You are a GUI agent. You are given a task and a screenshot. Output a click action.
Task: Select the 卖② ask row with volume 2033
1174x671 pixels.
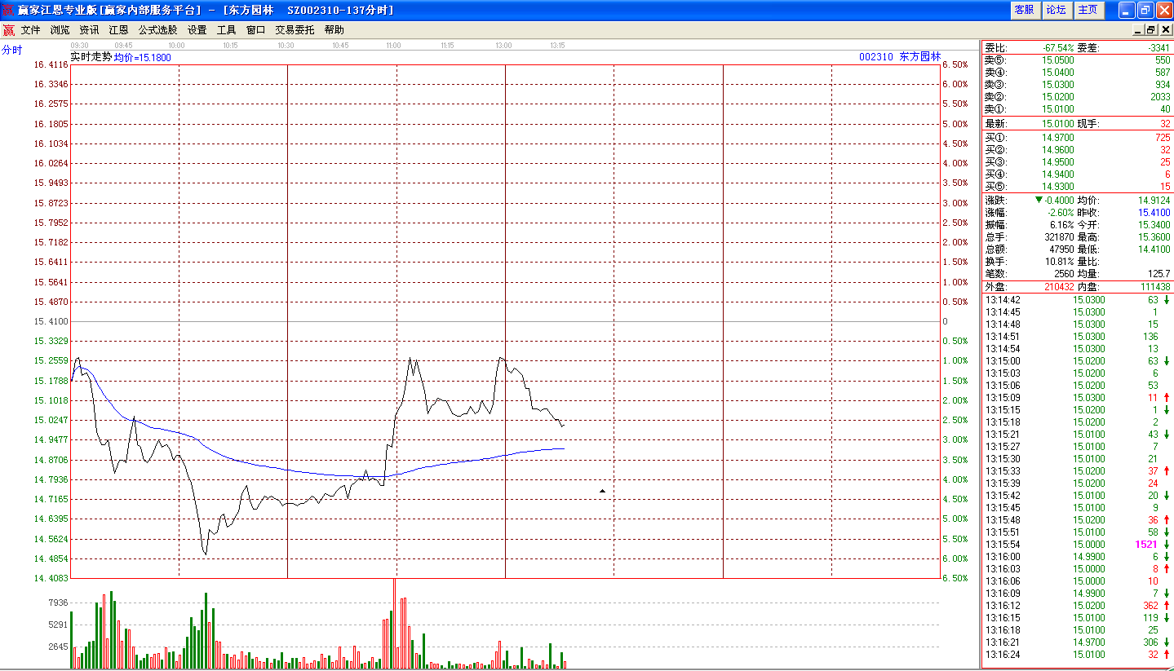point(1077,97)
